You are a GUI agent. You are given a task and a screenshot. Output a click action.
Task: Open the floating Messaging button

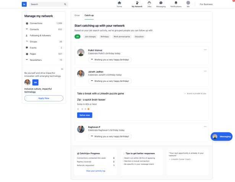(x=222, y=136)
